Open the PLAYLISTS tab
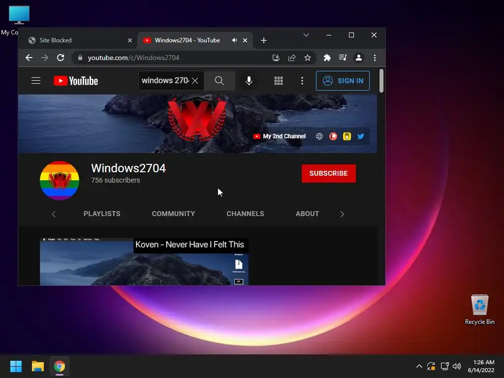The height and width of the screenshot is (378, 504). coord(102,214)
